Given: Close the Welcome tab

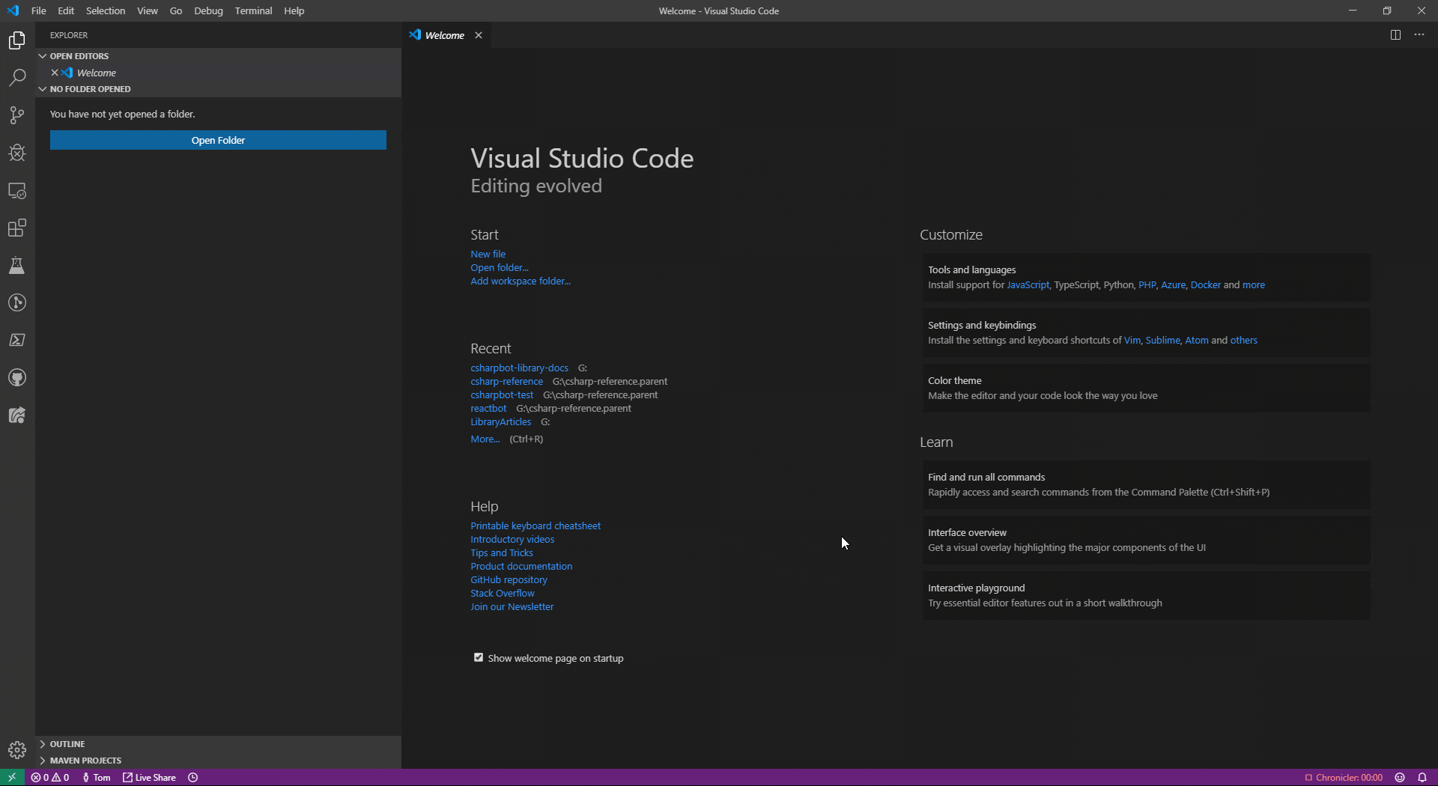Looking at the screenshot, I should tap(479, 35).
